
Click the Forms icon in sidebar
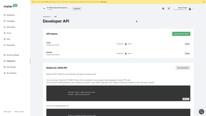tap(5, 33)
